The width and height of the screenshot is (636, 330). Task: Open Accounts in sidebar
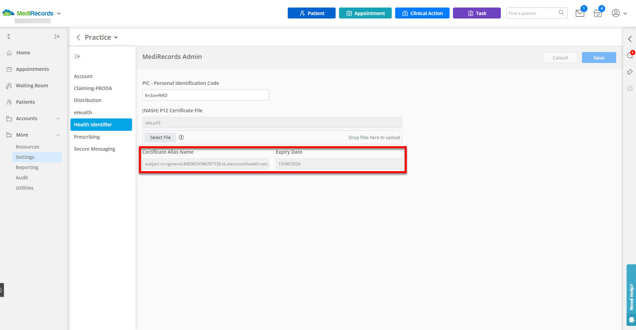[x=26, y=118]
